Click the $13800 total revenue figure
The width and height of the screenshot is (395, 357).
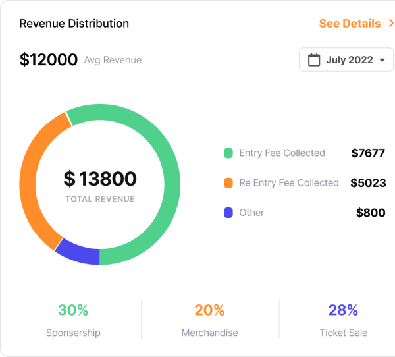[x=100, y=178]
